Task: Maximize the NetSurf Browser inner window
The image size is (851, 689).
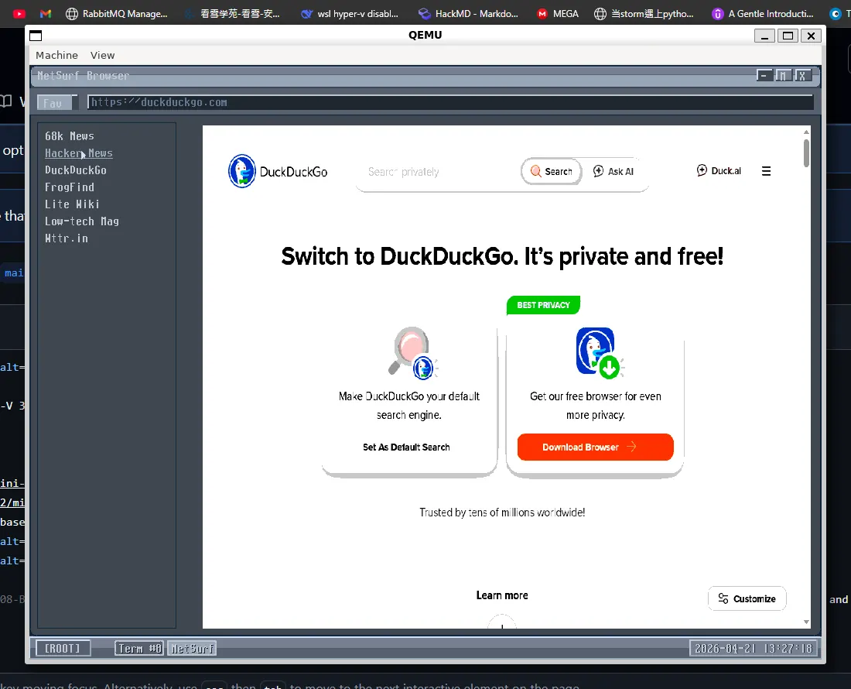Action: (783, 75)
